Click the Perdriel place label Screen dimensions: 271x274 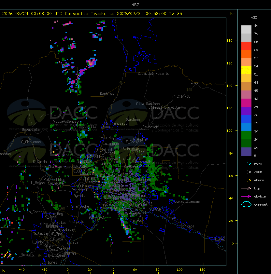(x=79, y=190)
